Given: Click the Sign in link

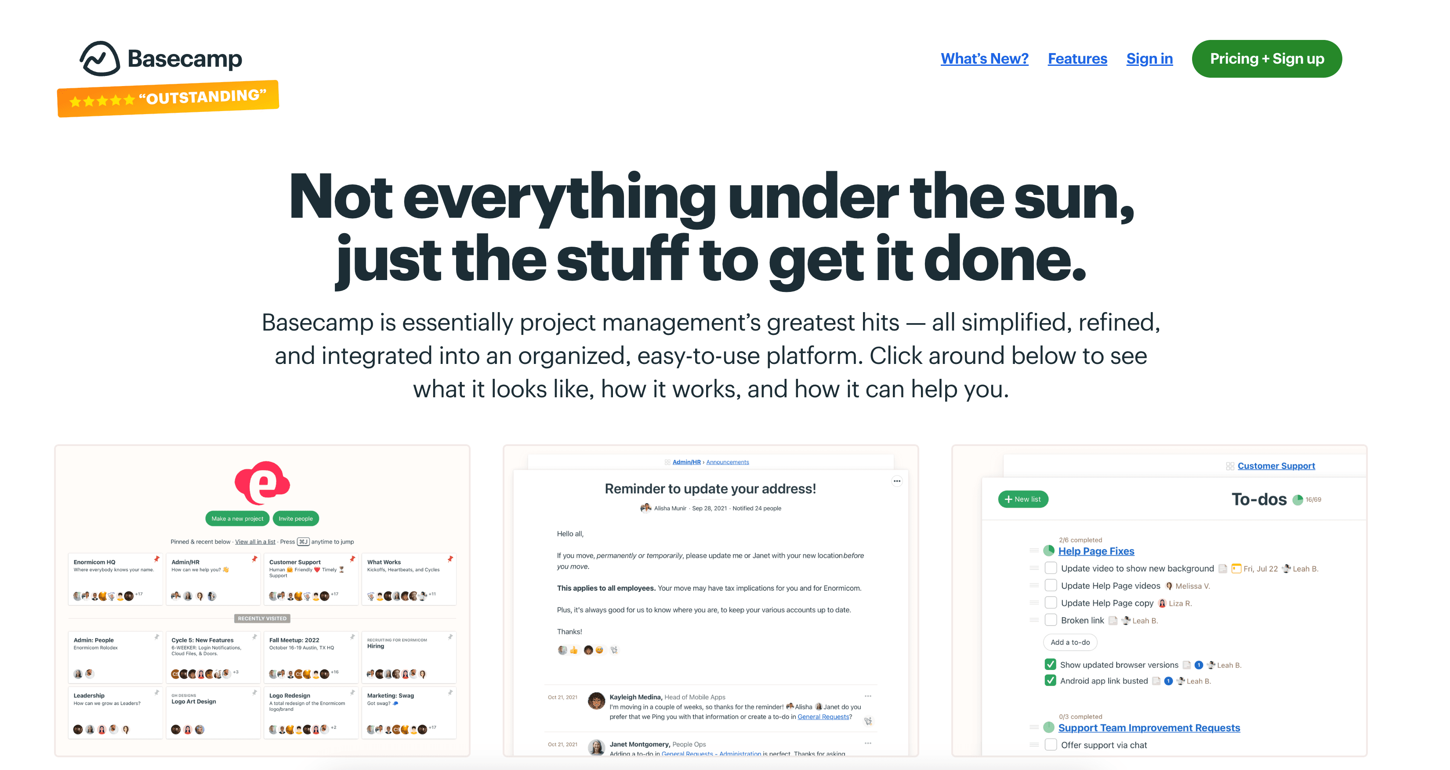Looking at the screenshot, I should click(x=1150, y=58).
